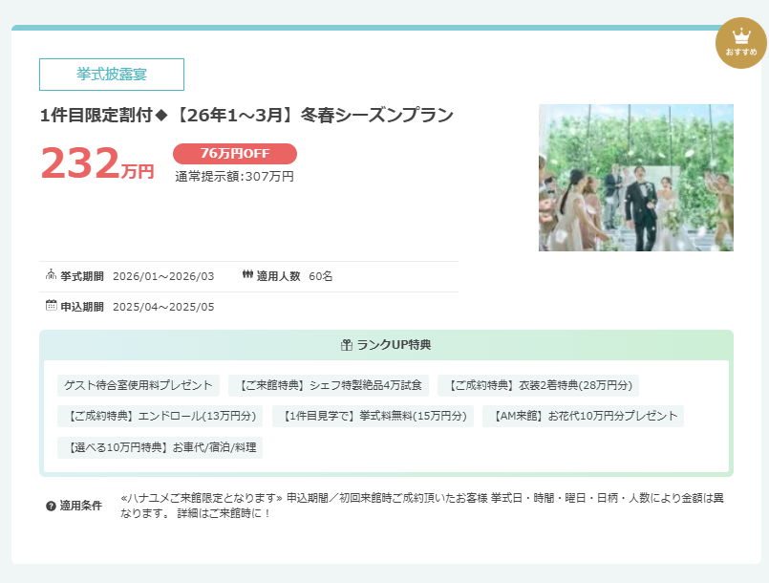Select the 【選べる10万円特典】お車代/宿泊/料理 tag
The width and height of the screenshot is (769, 583).
[160, 447]
